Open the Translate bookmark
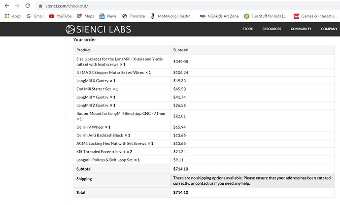 click(134, 16)
